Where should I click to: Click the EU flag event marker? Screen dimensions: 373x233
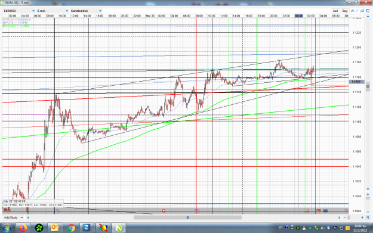[x=325, y=211]
